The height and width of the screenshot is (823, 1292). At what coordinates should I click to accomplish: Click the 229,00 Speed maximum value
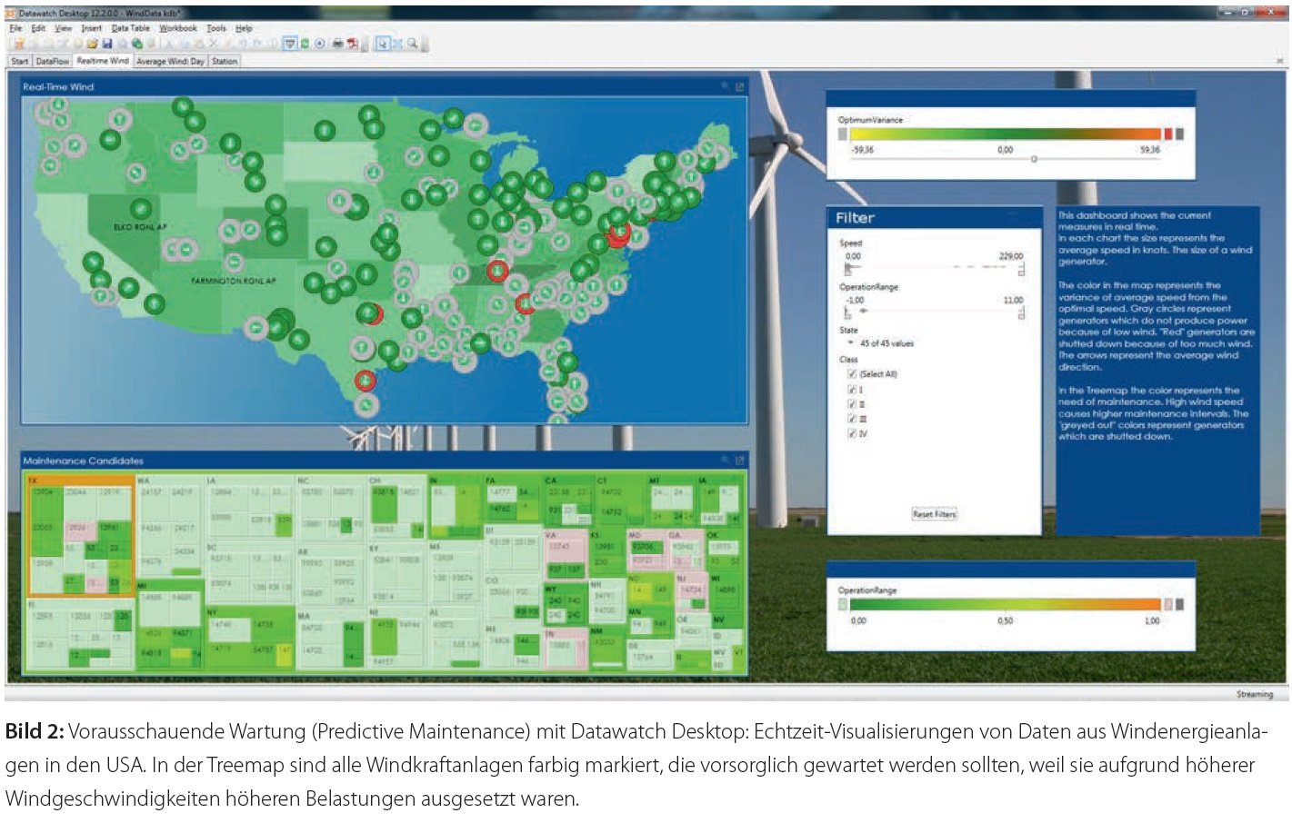pos(1011,256)
